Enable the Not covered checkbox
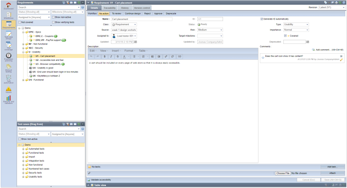This screenshot has width=347, height=188. (x=20, y=22)
